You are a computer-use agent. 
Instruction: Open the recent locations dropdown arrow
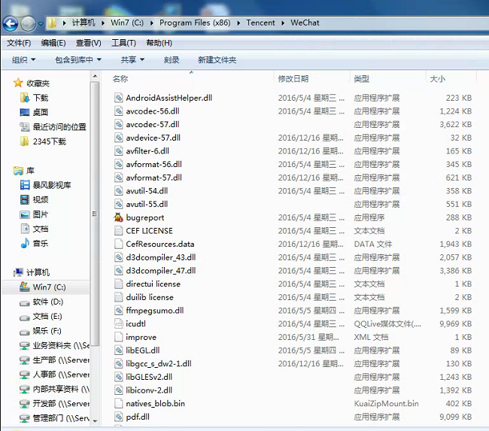[41, 24]
